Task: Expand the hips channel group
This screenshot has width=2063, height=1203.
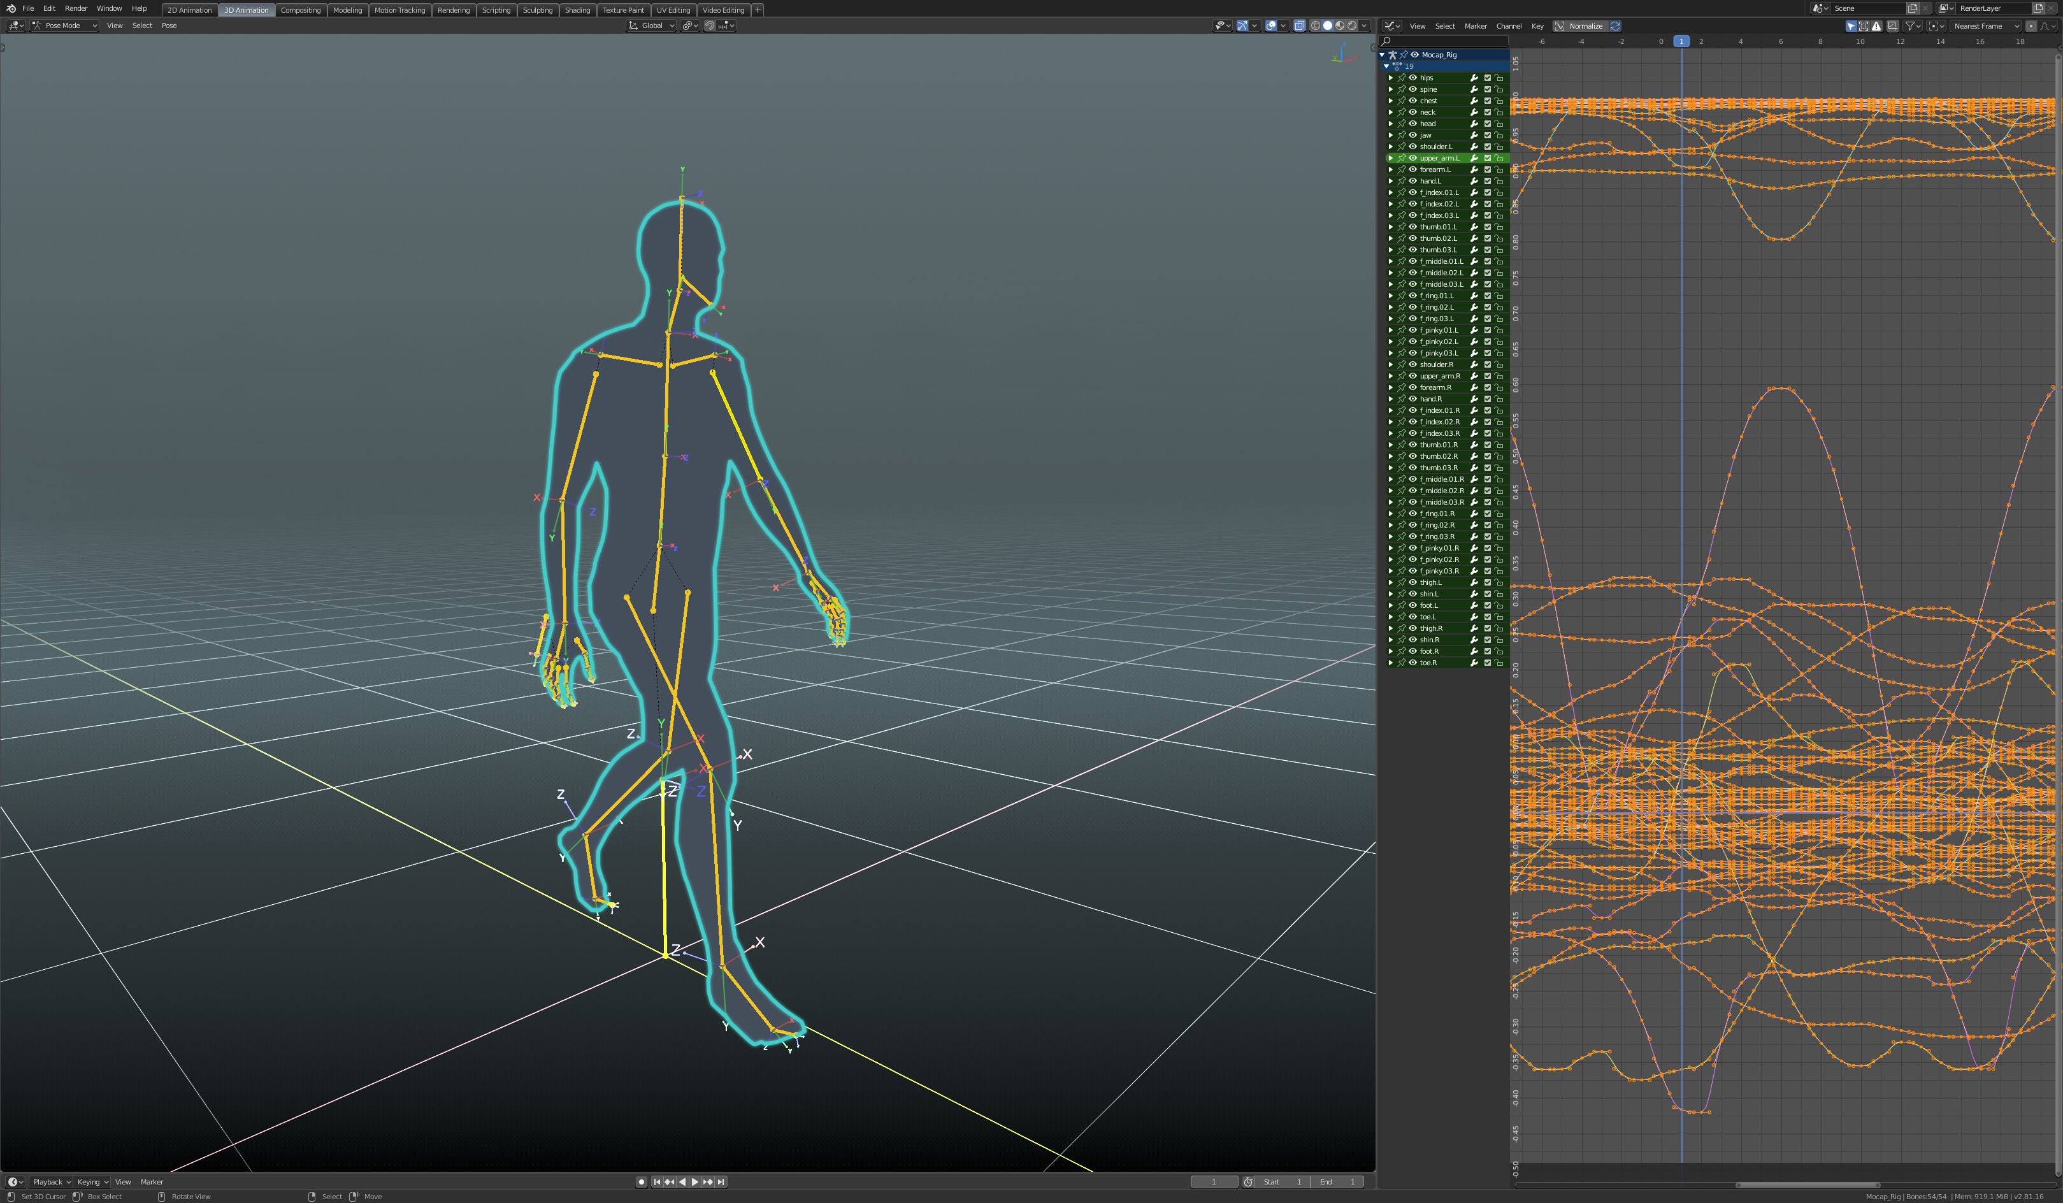Action: [x=1391, y=78]
